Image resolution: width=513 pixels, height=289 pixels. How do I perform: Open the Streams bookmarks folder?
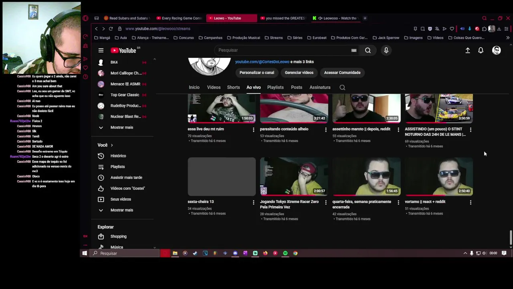click(x=273, y=38)
